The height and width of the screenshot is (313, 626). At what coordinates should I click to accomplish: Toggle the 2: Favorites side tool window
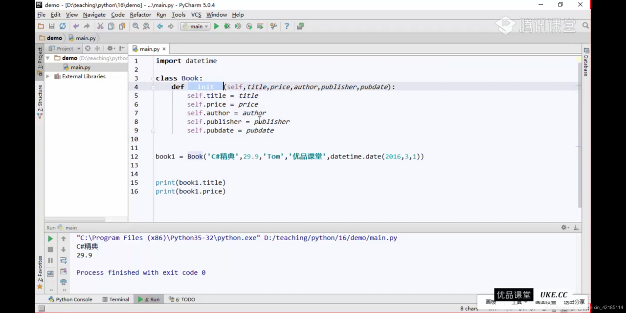pos(40,272)
